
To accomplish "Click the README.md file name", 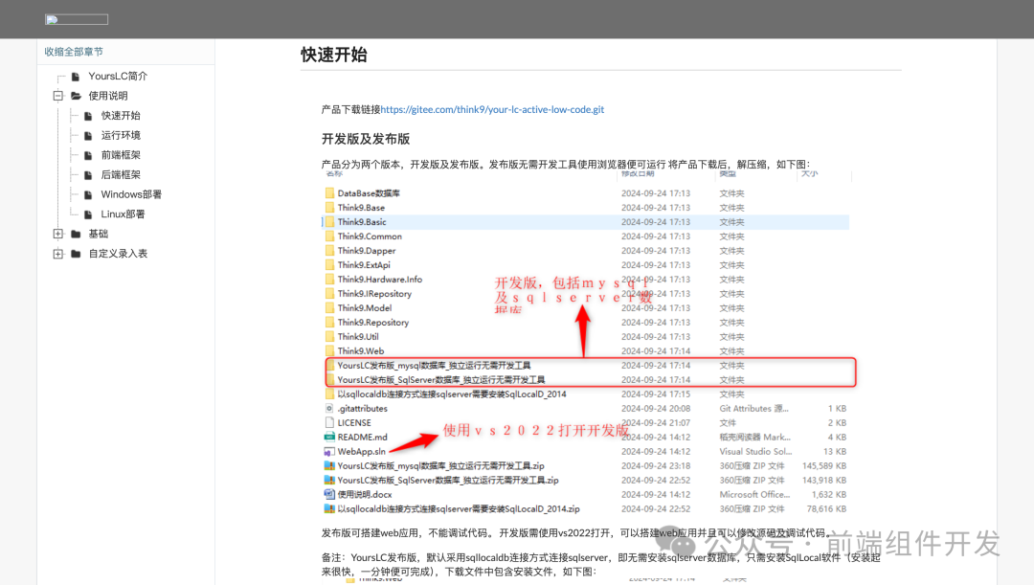I will tap(362, 438).
